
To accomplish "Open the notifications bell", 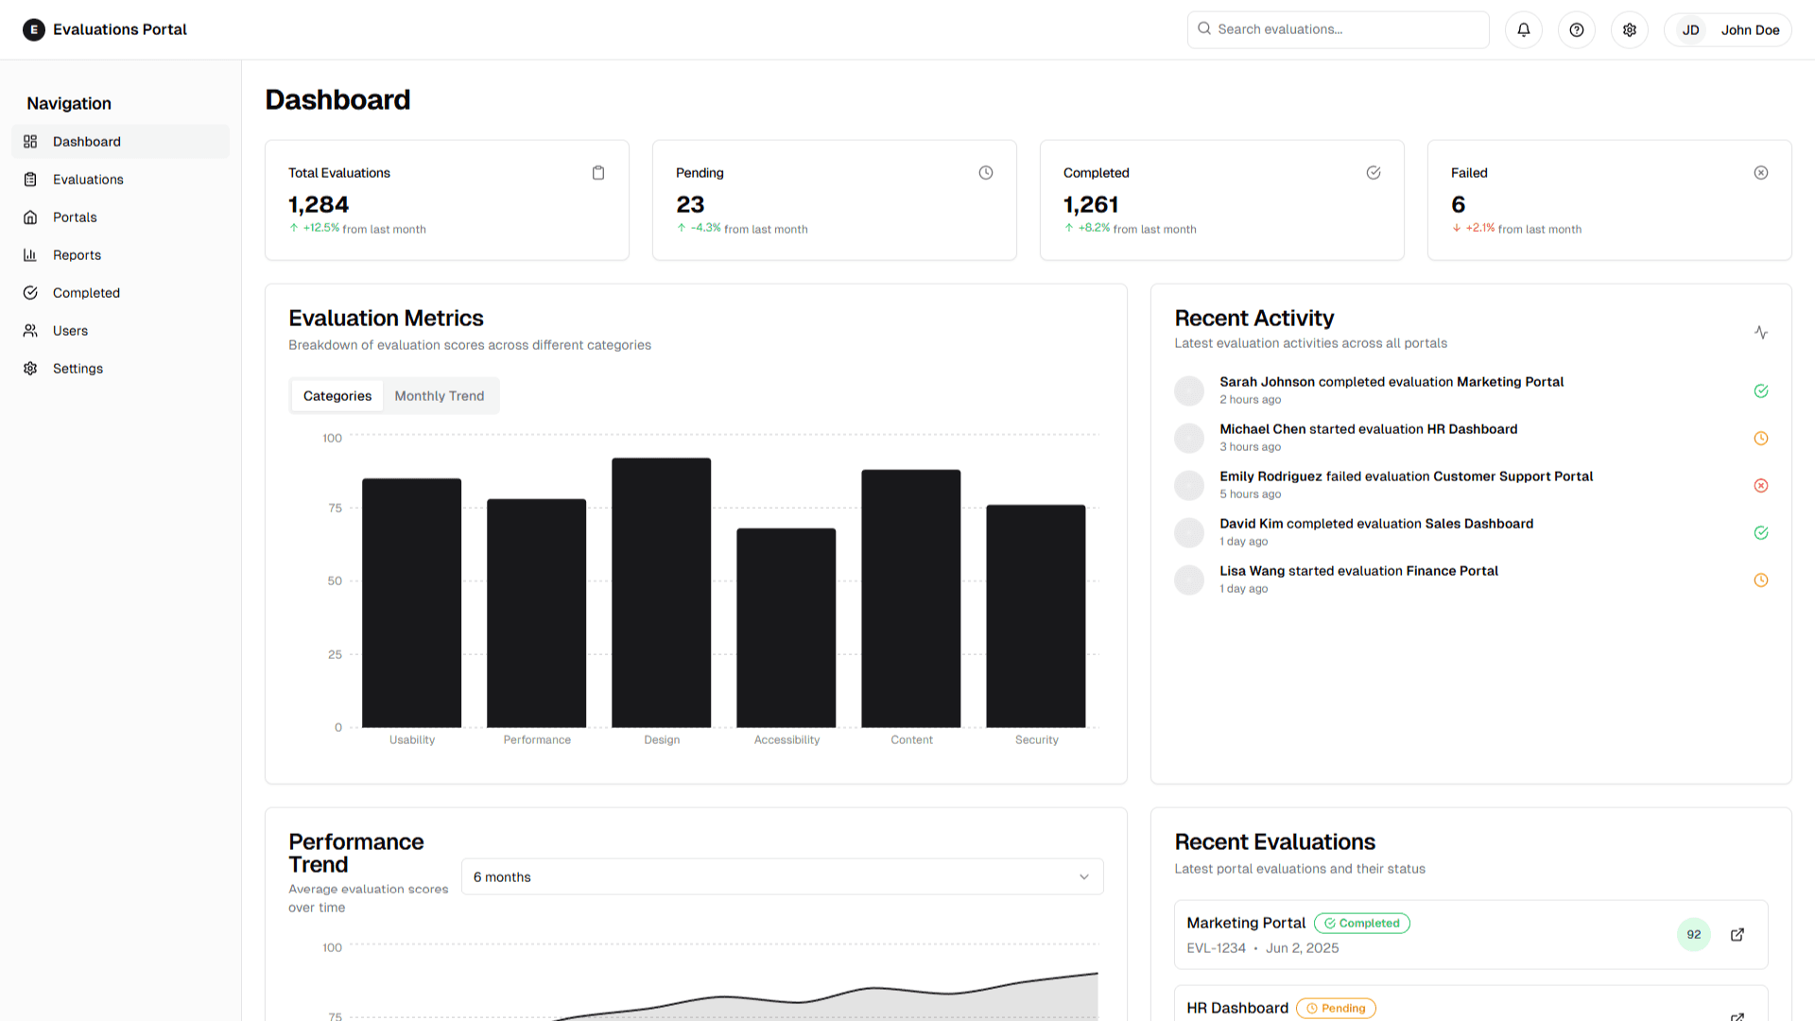I will 1524,30.
